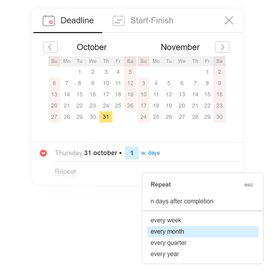Screen dimensions: 274x274
Task: Pick November 15 in the calendar
Action: pyautogui.click(x=207, y=94)
